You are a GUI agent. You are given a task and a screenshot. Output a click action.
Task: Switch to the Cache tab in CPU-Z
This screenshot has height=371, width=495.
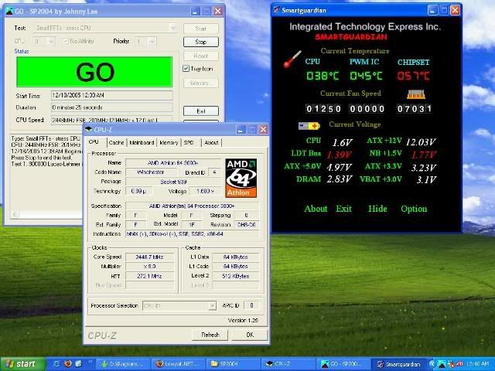(x=116, y=142)
